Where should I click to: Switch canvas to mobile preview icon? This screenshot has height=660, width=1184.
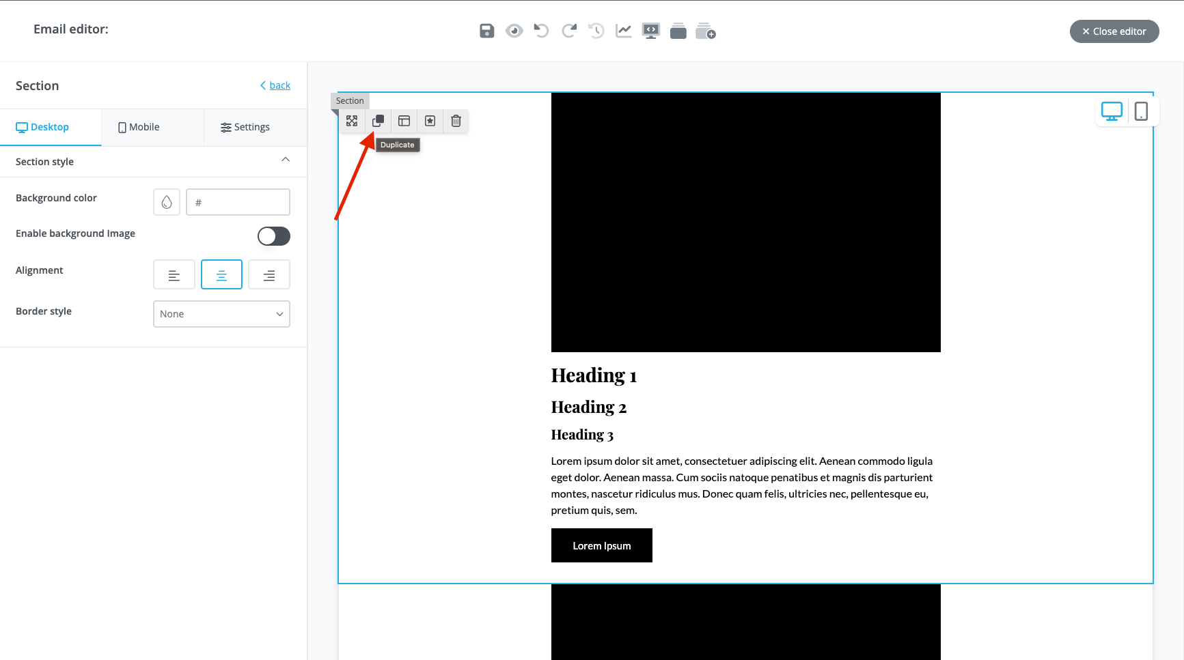(x=1141, y=111)
